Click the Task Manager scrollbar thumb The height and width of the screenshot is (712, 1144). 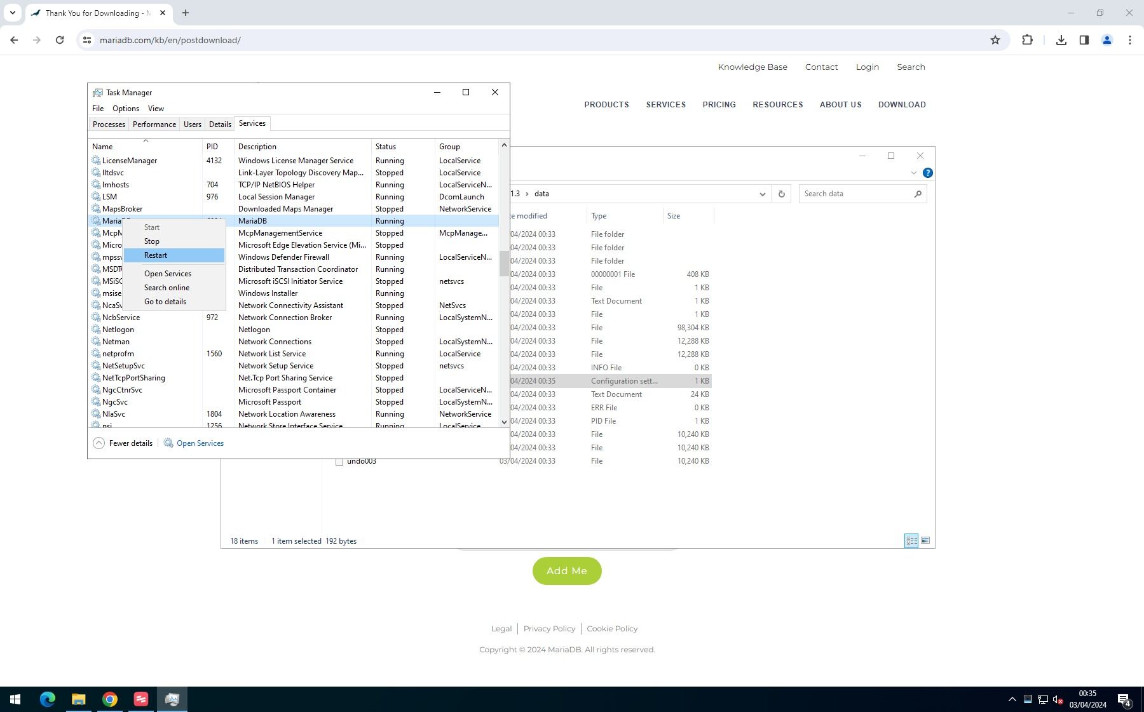click(x=504, y=264)
